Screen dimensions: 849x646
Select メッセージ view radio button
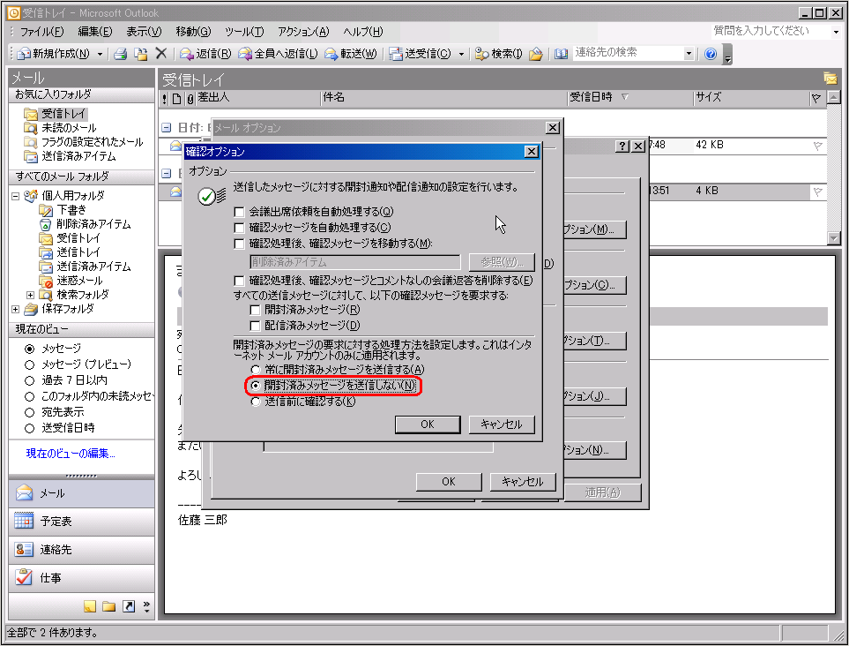click(30, 349)
